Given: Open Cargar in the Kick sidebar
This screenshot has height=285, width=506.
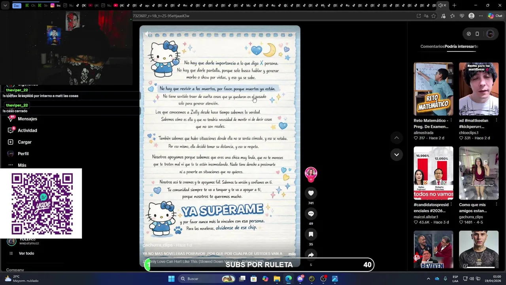Looking at the screenshot, I should (25, 142).
